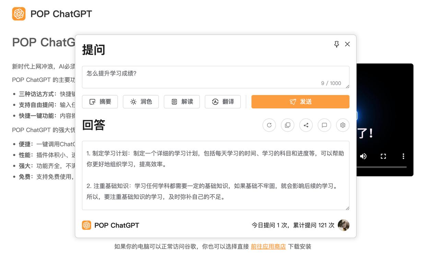The width and height of the screenshot is (426, 254).
Task: Click the POP ChatGPT title in page header
Action: 61,14
